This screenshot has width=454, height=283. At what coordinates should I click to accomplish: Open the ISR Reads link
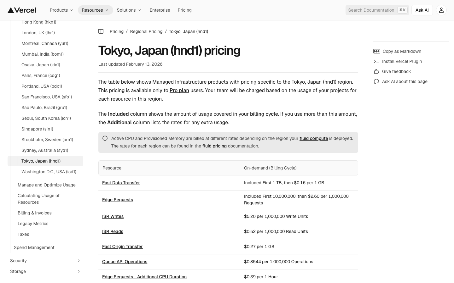point(113,231)
